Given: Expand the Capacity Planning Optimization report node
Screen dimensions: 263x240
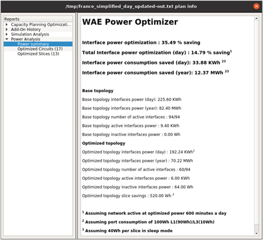Looking at the screenshot, I should tap(7, 25).
